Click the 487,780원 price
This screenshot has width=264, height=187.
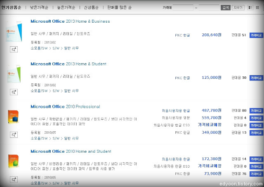pyautogui.click(x=212, y=110)
